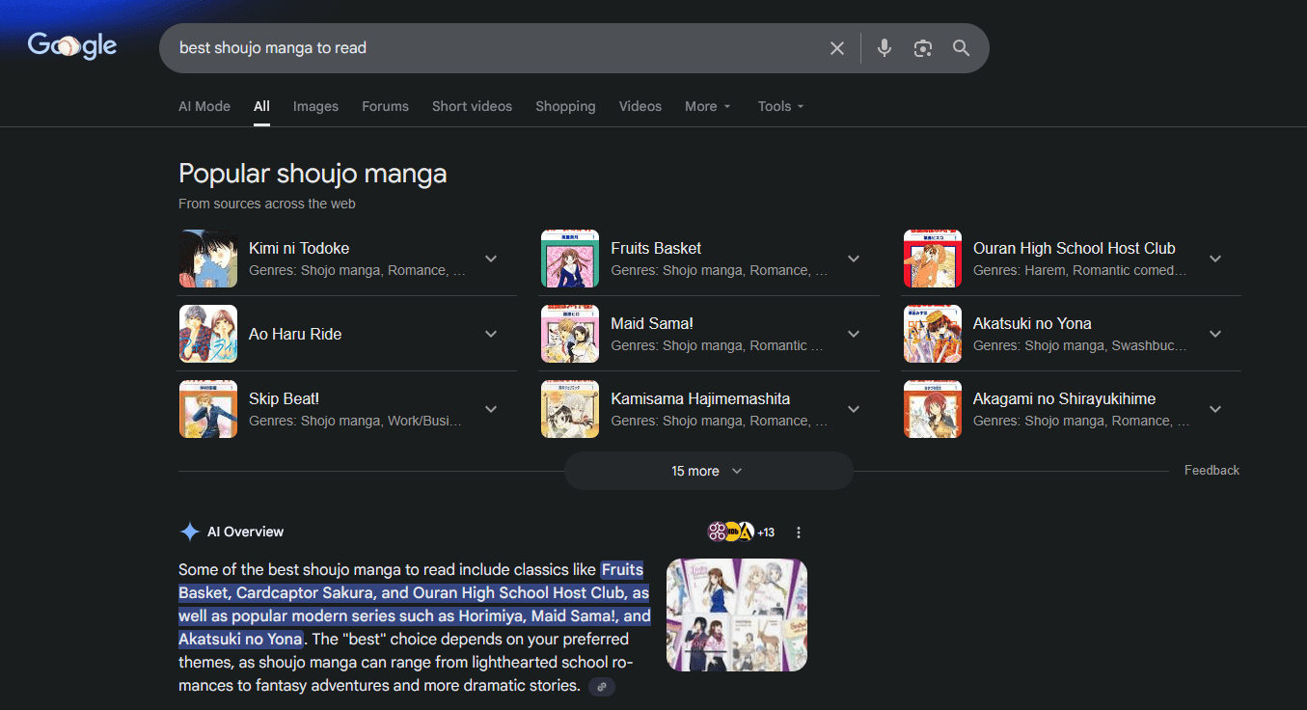The height and width of the screenshot is (710, 1307).
Task: Open the three-dot menu on AI Overview
Action: point(798,532)
